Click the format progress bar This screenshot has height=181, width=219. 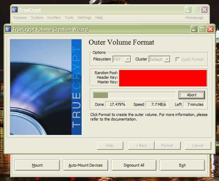(x=134, y=95)
